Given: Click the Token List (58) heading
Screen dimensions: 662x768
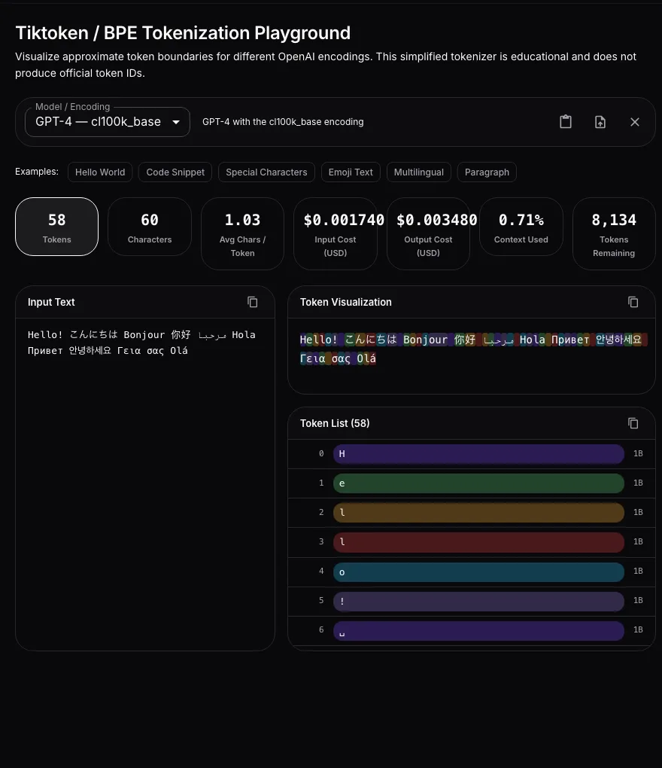Looking at the screenshot, I should click(x=335, y=423).
